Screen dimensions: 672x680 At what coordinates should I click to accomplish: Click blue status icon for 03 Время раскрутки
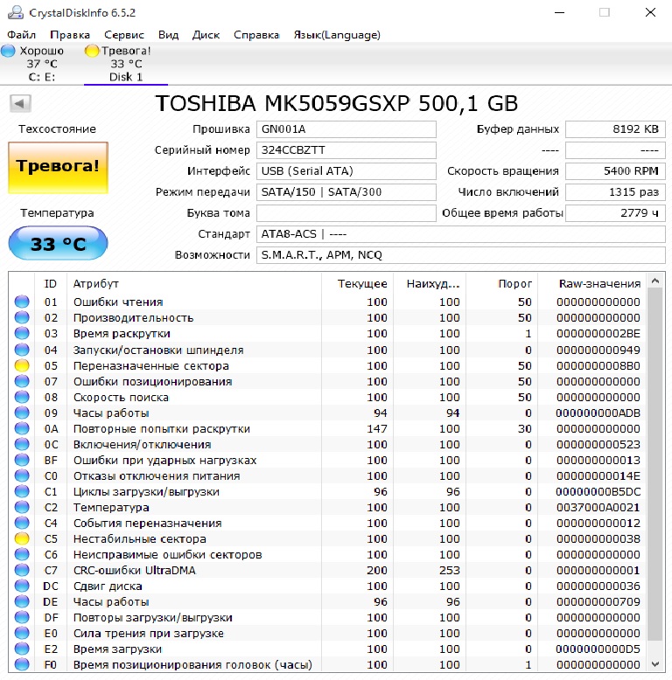coord(22,334)
